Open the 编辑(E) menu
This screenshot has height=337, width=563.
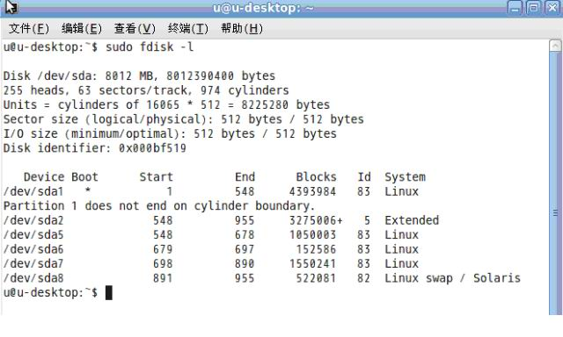[x=82, y=28]
